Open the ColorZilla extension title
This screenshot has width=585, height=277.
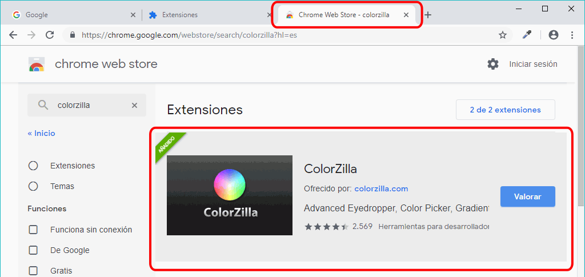tap(331, 169)
